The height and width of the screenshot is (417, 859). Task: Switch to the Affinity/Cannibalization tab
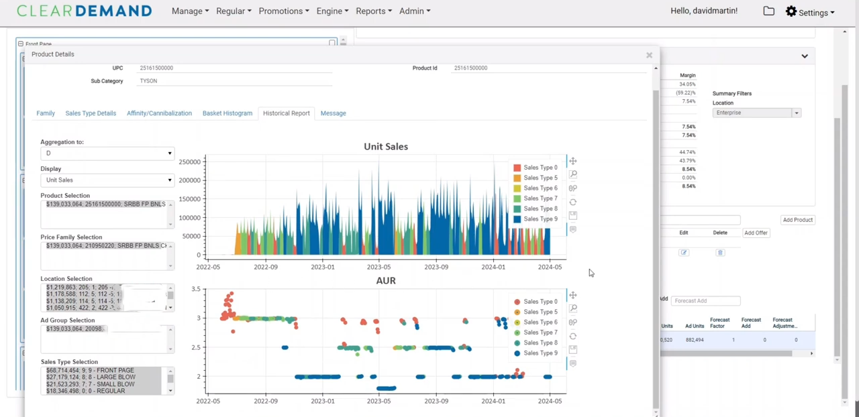(159, 113)
